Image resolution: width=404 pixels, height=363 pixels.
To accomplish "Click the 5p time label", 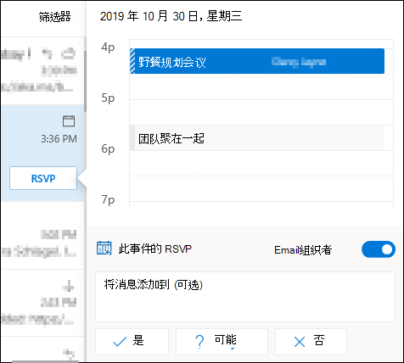I will (108, 98).
